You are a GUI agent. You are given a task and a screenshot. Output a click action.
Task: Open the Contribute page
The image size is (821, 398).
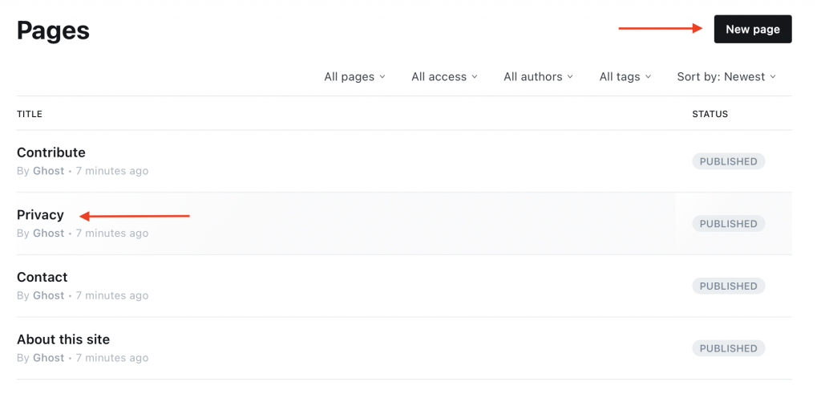(51, 152)
